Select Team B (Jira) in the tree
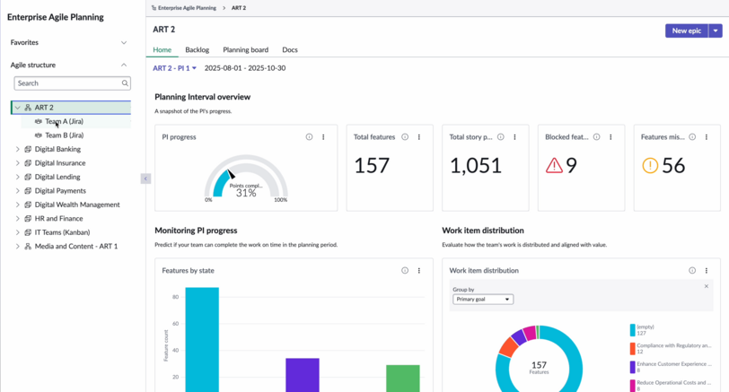729x392 pixels. pos(64,135)
